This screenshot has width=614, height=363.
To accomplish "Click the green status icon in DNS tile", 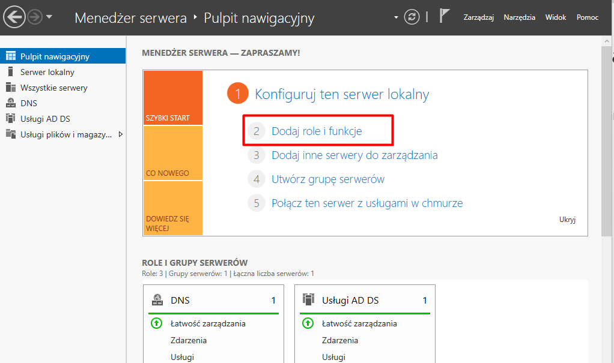I will pyautogui.click(x=156, y=323).
